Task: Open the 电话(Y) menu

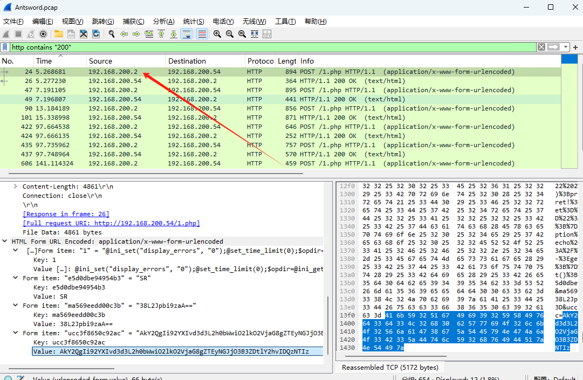Action: 223,22
